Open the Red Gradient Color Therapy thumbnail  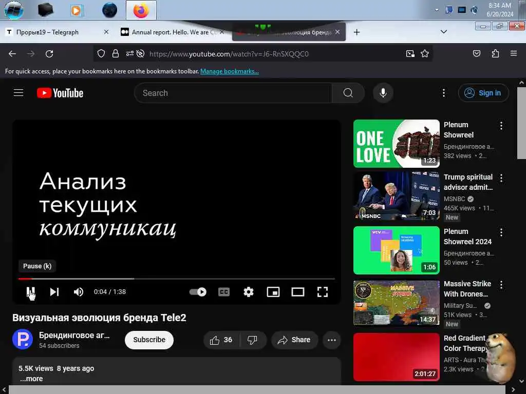[396, 357]
